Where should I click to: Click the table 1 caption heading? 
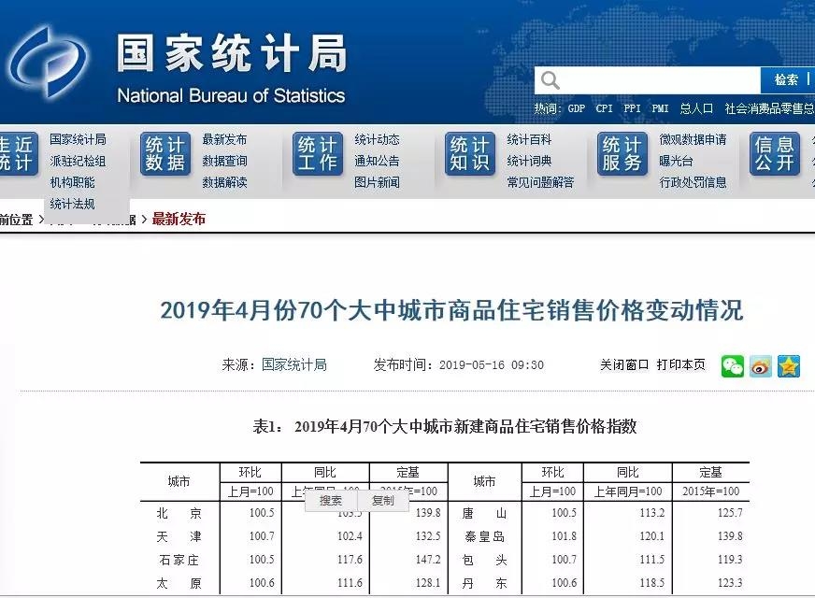click(444, 427)
